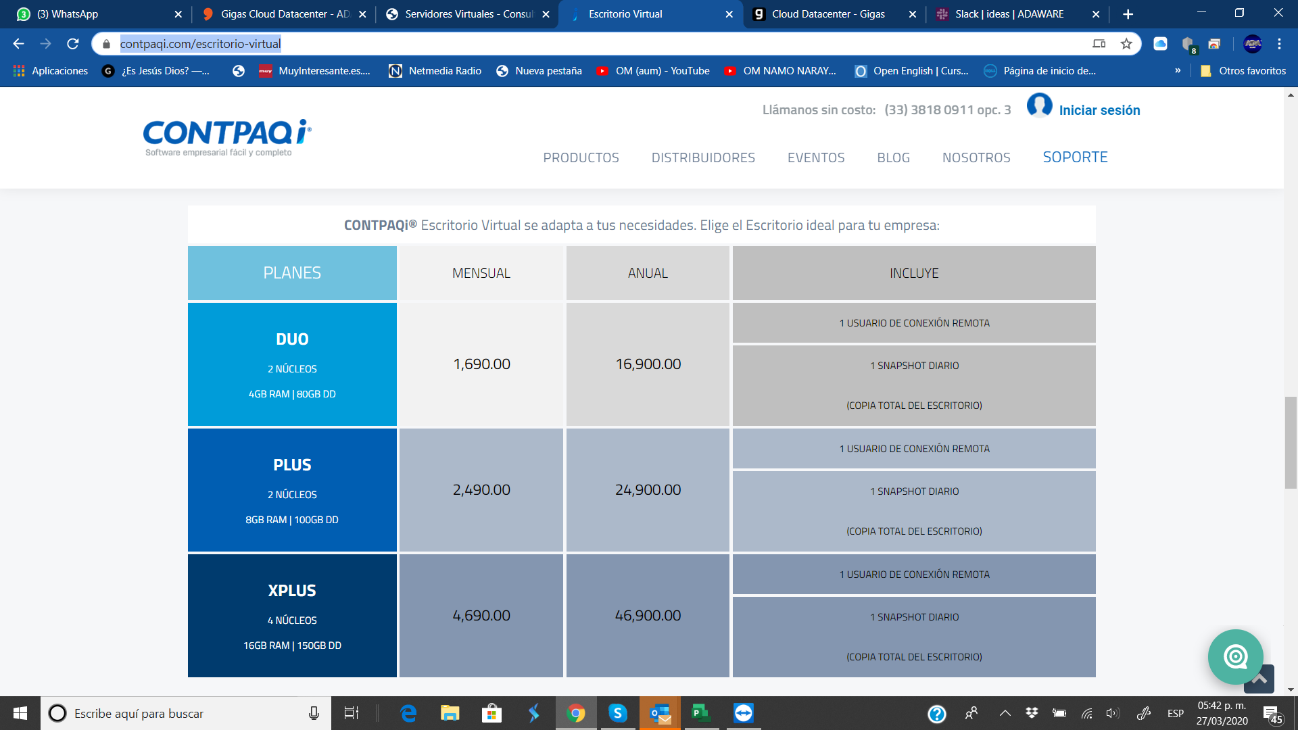
Task: Click the Iniciar sesión link
Action: (1099, 110)
